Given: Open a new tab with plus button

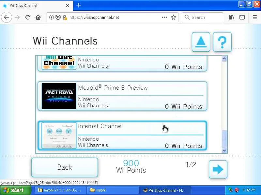Looking at the screenshot, I should point(79,6).
